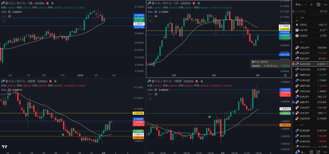Show hidden SMA on weekly chart
Viewport: 329px width, 154px height.
point(9,16)
